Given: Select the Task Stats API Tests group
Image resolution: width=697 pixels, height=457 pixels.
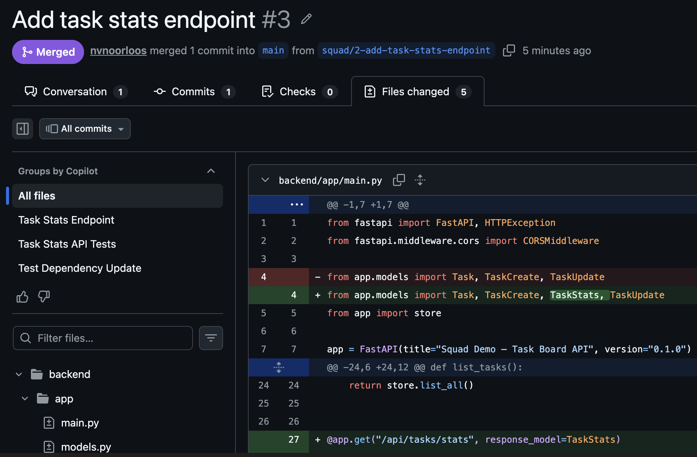Looking at the screenshot, I should coord(67,244).
